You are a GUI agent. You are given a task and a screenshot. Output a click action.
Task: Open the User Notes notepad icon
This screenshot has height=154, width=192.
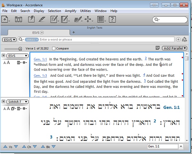(x=54, y=19)
